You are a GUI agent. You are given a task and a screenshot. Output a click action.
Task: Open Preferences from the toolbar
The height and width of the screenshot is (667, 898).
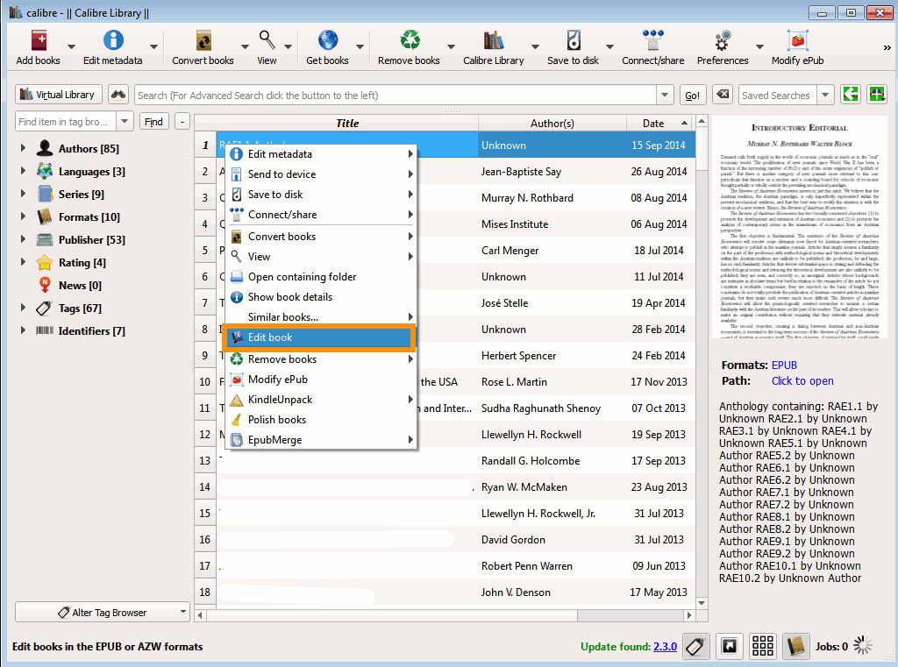[x=722, y=42]
